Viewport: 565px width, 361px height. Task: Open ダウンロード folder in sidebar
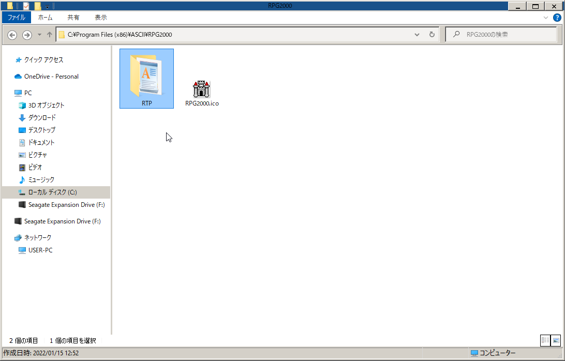click(x=42, y=118)
